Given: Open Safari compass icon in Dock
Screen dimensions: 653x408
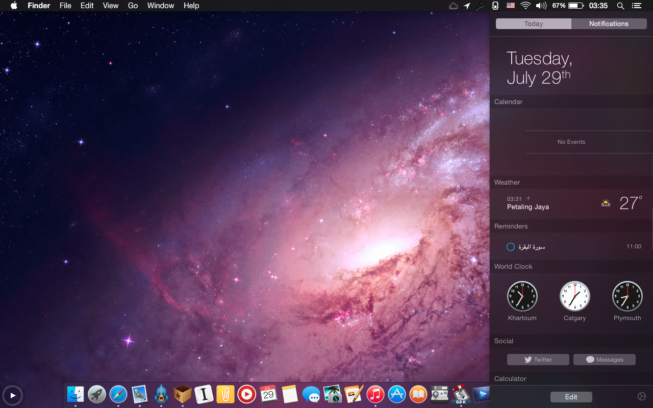Looking at the screenshot, I should (x=118, y=394).
